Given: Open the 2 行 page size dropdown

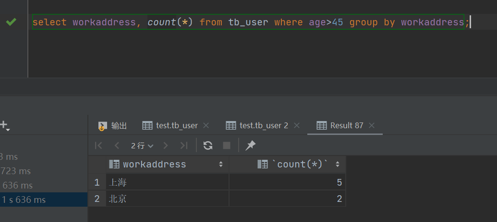Looking at the screenshot, I should click(x=142, y=145).
